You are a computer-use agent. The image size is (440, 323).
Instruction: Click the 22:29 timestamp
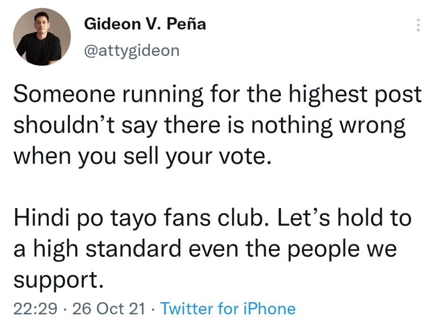point(35,309)
